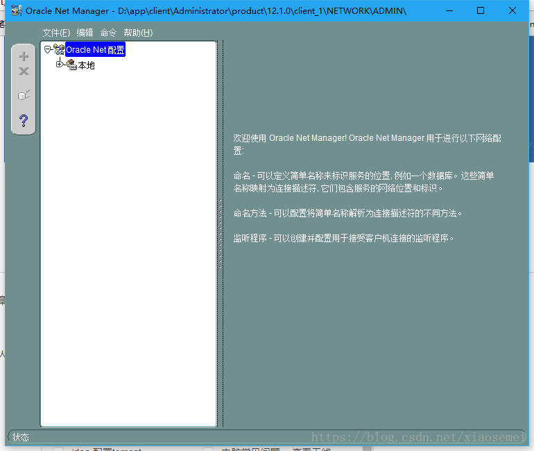Click the vertical splitter grip between panes
Viewport: 534px width, 451px height.
click(x=221, y=233)
